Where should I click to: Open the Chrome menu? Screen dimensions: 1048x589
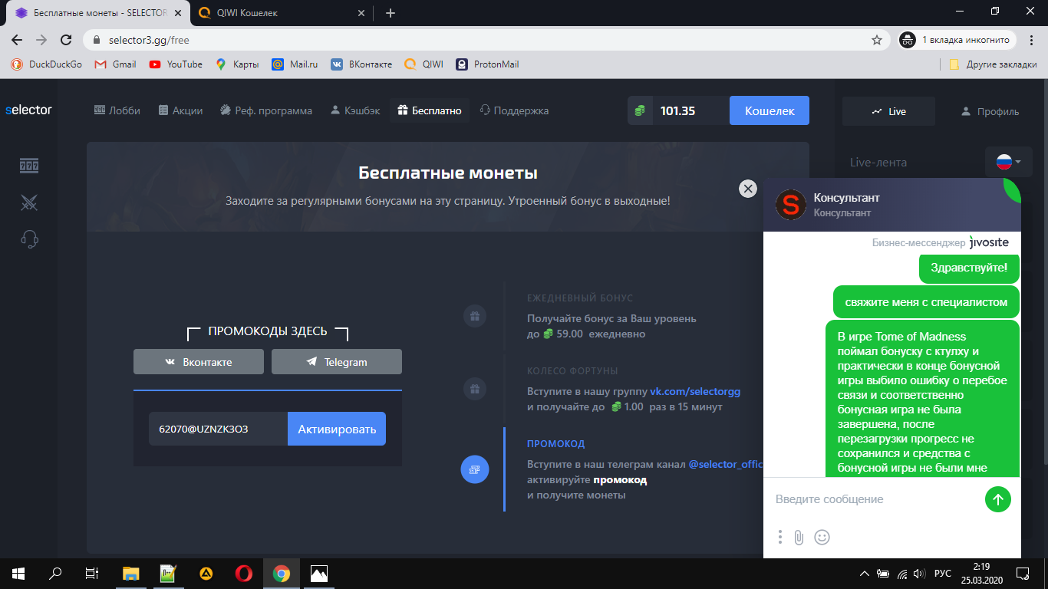pyautogui.click(x=1030, y=40)
